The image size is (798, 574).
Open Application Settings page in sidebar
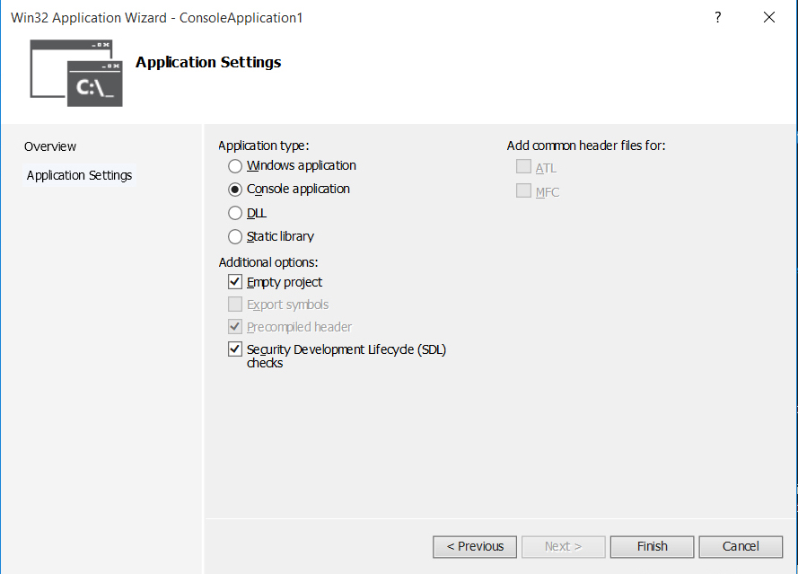click(x=79, y=175)
